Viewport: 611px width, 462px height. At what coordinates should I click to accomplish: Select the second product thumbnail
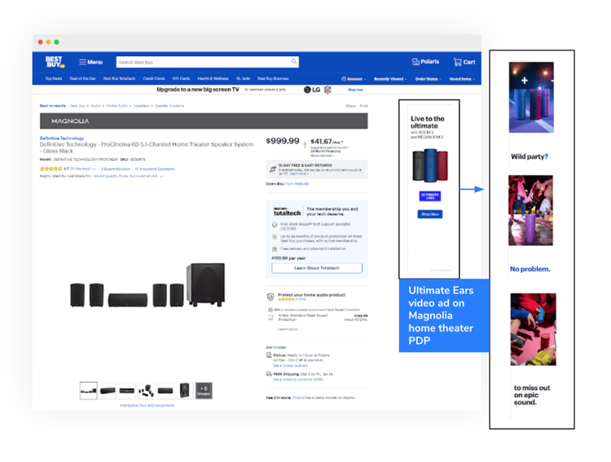(x=108, y=390)
